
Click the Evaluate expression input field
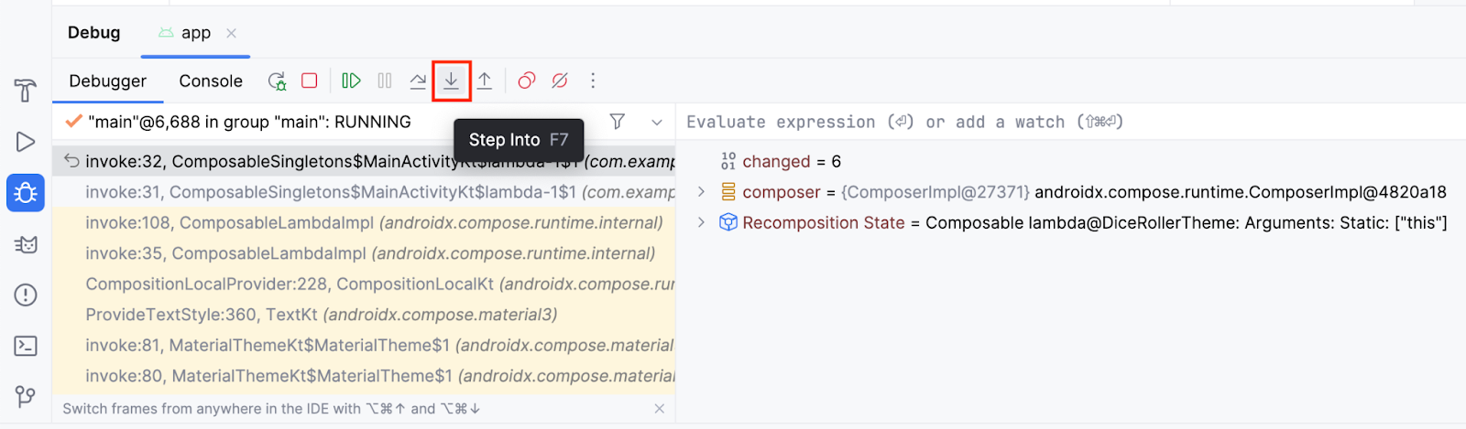(x=1008, y=122)
